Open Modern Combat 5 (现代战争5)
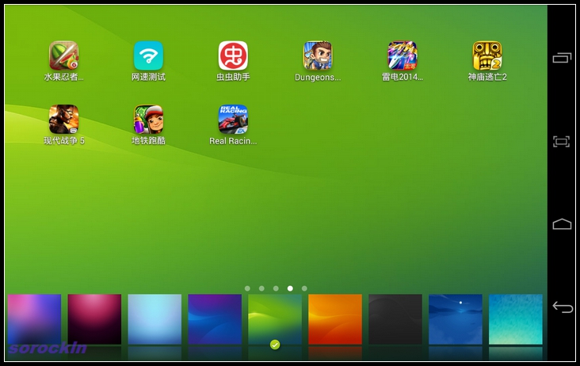Viewport: 580px width, 366px height. [x=63, y=120]
